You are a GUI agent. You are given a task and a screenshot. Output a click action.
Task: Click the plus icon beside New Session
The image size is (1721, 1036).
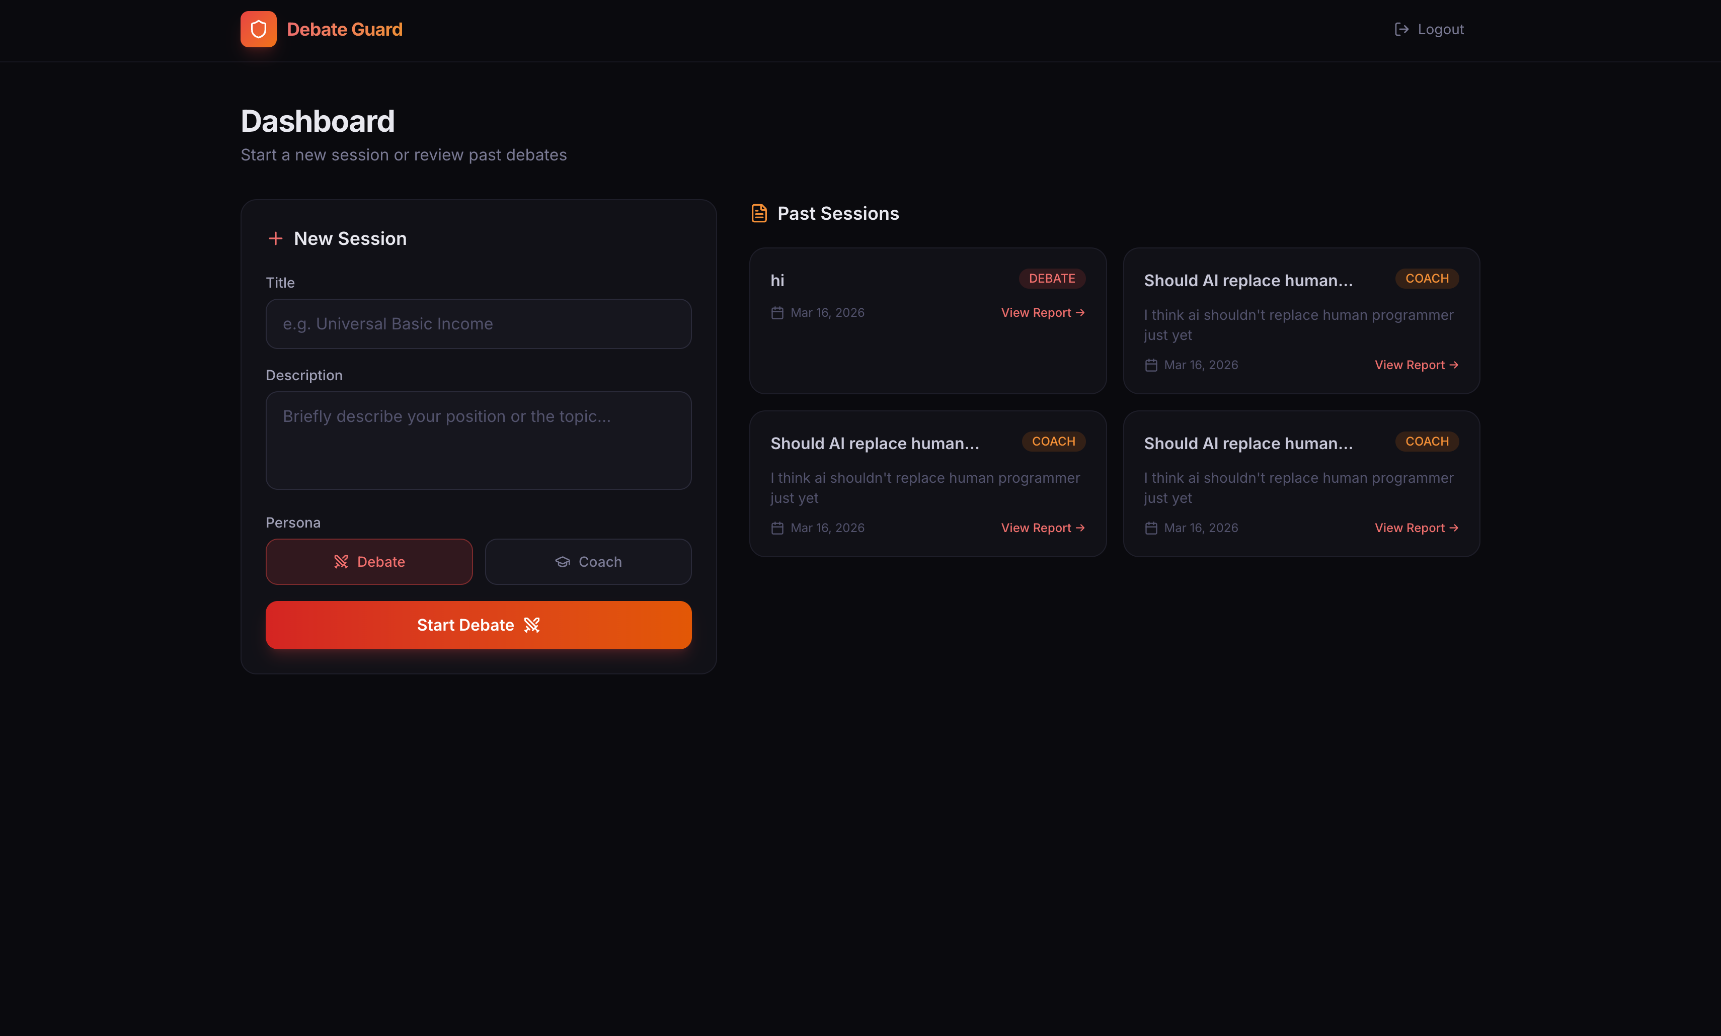click(275, 239)
